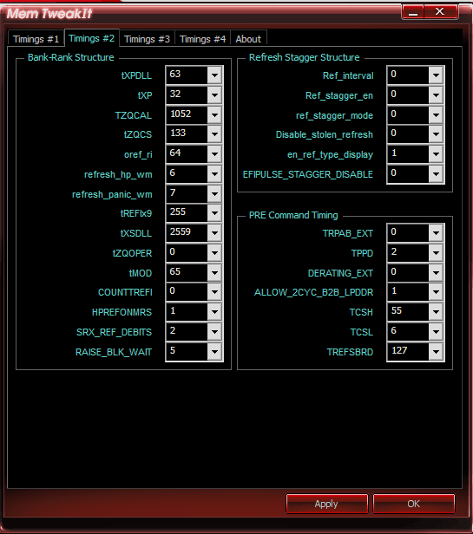Open the tXP value dropdown

(214, 94)
